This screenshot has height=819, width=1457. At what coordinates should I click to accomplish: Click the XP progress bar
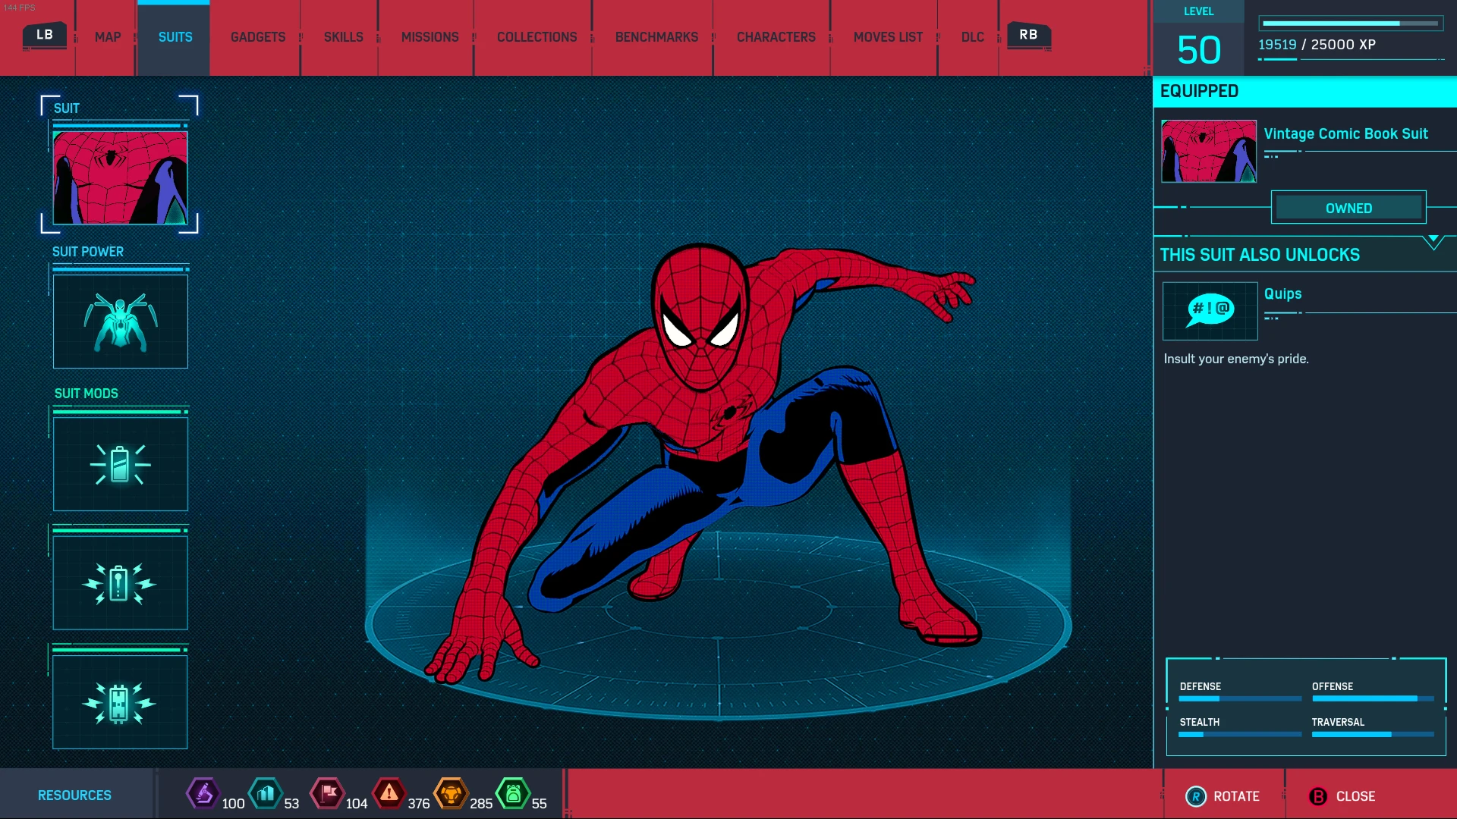pos(1352,24)
